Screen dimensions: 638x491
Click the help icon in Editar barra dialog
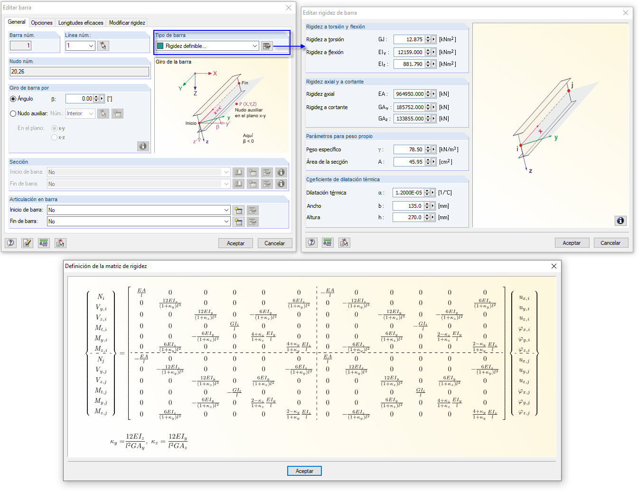coord(11,243)
